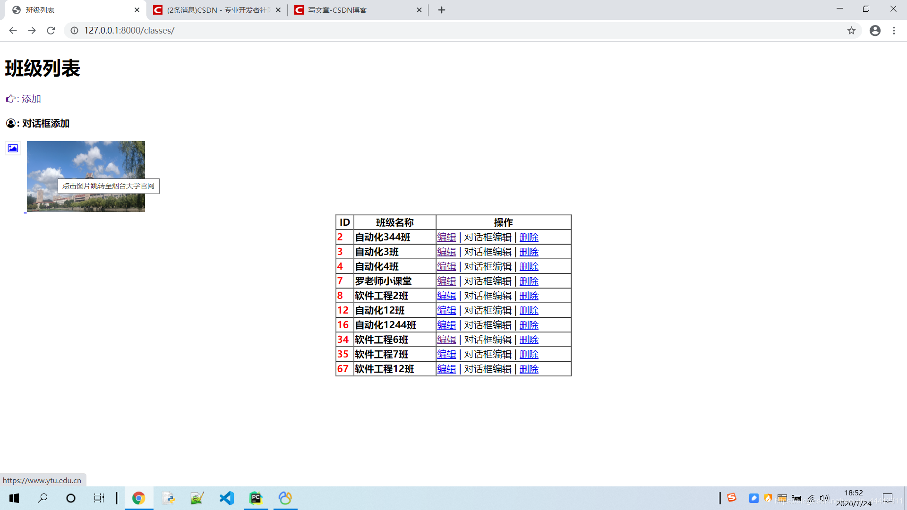Open the Sogou input method tray icon
907x510 pixels.
point(732,498)
